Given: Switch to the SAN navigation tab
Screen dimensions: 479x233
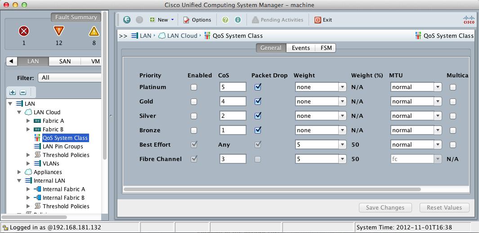Looking at the screenshot, I should [x=65, y=61].
